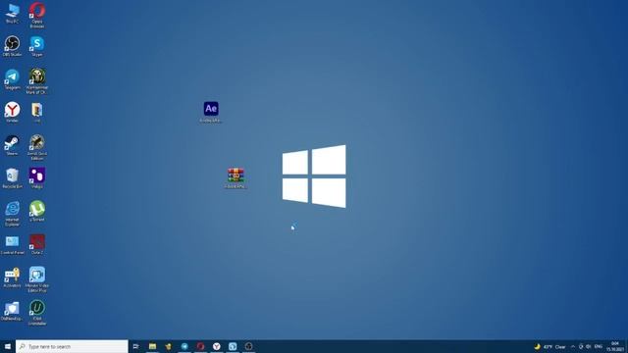Open Task View from the taskbar

[135, 346]
